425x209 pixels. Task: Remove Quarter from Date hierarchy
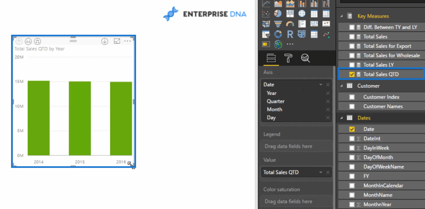(x=328, y=101)
